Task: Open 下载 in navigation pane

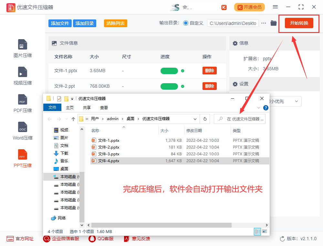Action: [61, 153]
